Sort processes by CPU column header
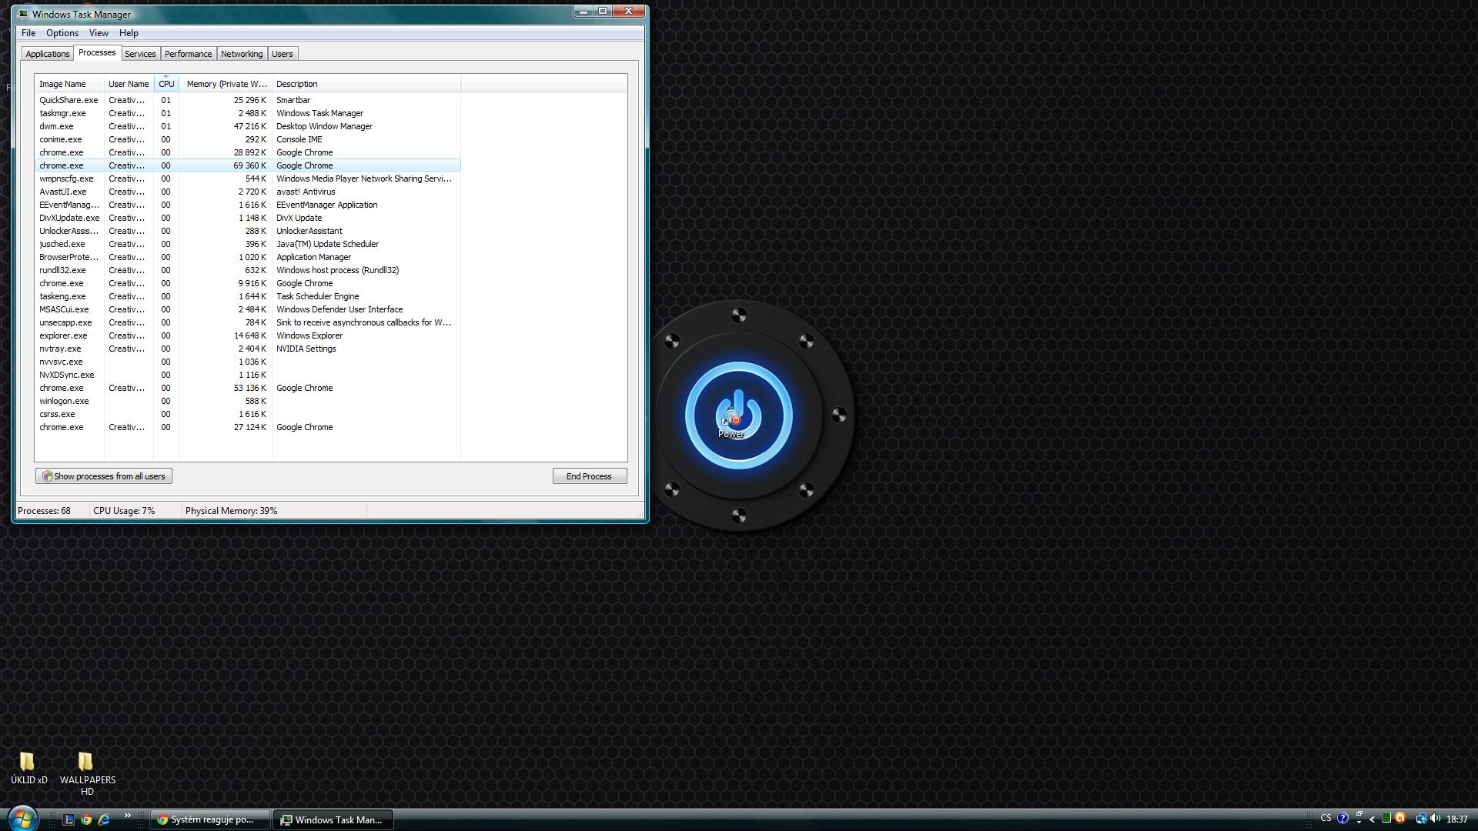1478x831 pixels. tap(166, 84)
